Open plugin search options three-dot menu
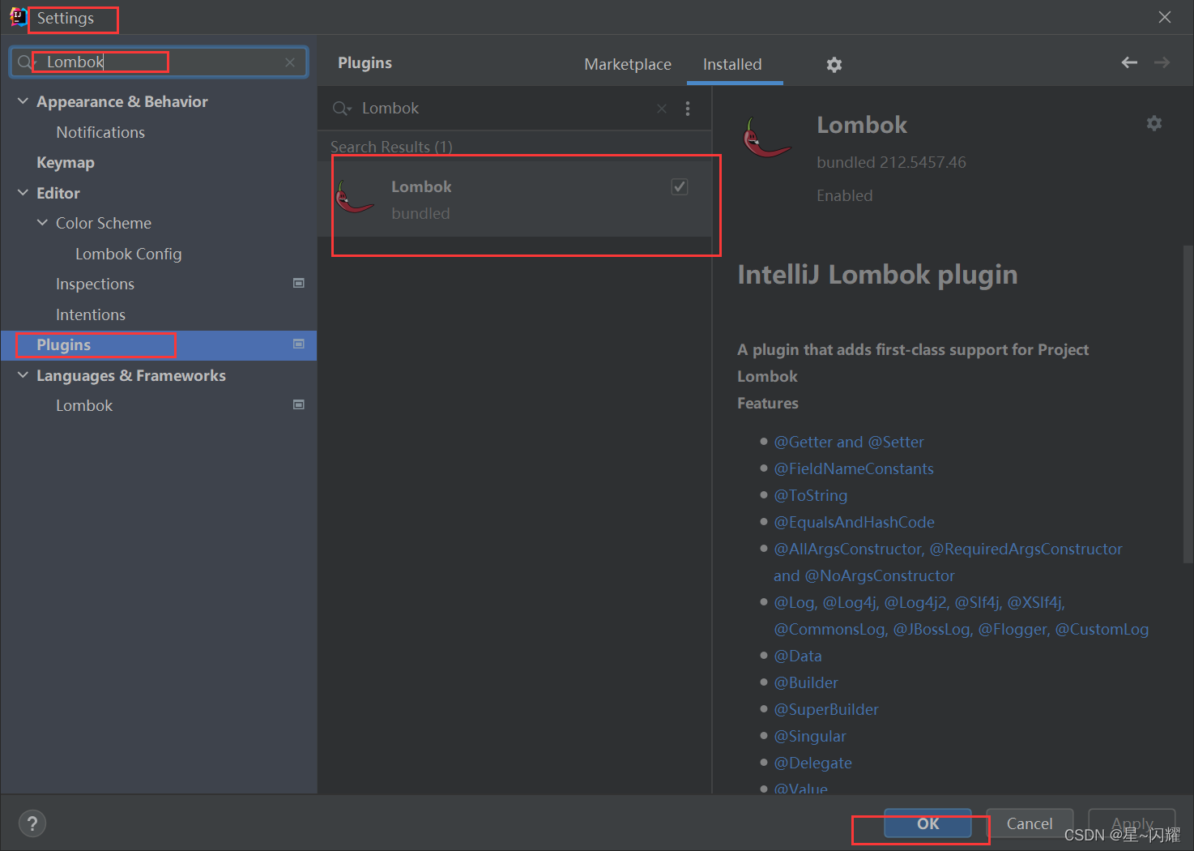Viewport: 1194px width, 851px height. tap(688, 109)
